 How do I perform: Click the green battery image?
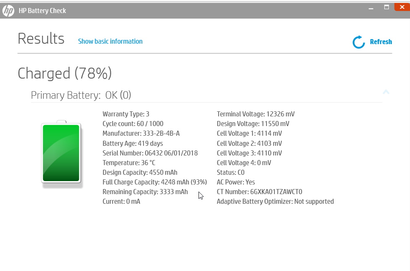click(x=61, y=153)
